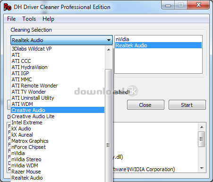Click the log pane scroll-up arrow
Screen dimensions: 213x182
202,127
